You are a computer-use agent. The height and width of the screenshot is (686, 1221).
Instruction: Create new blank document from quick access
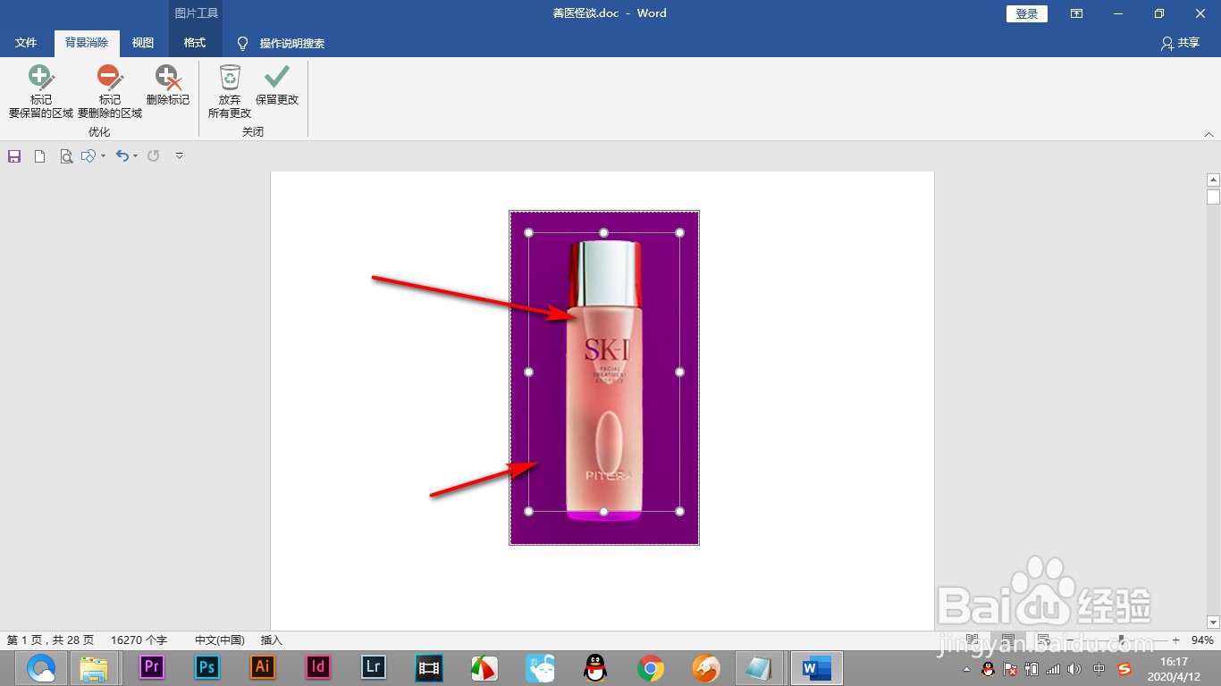click(39, 156)
